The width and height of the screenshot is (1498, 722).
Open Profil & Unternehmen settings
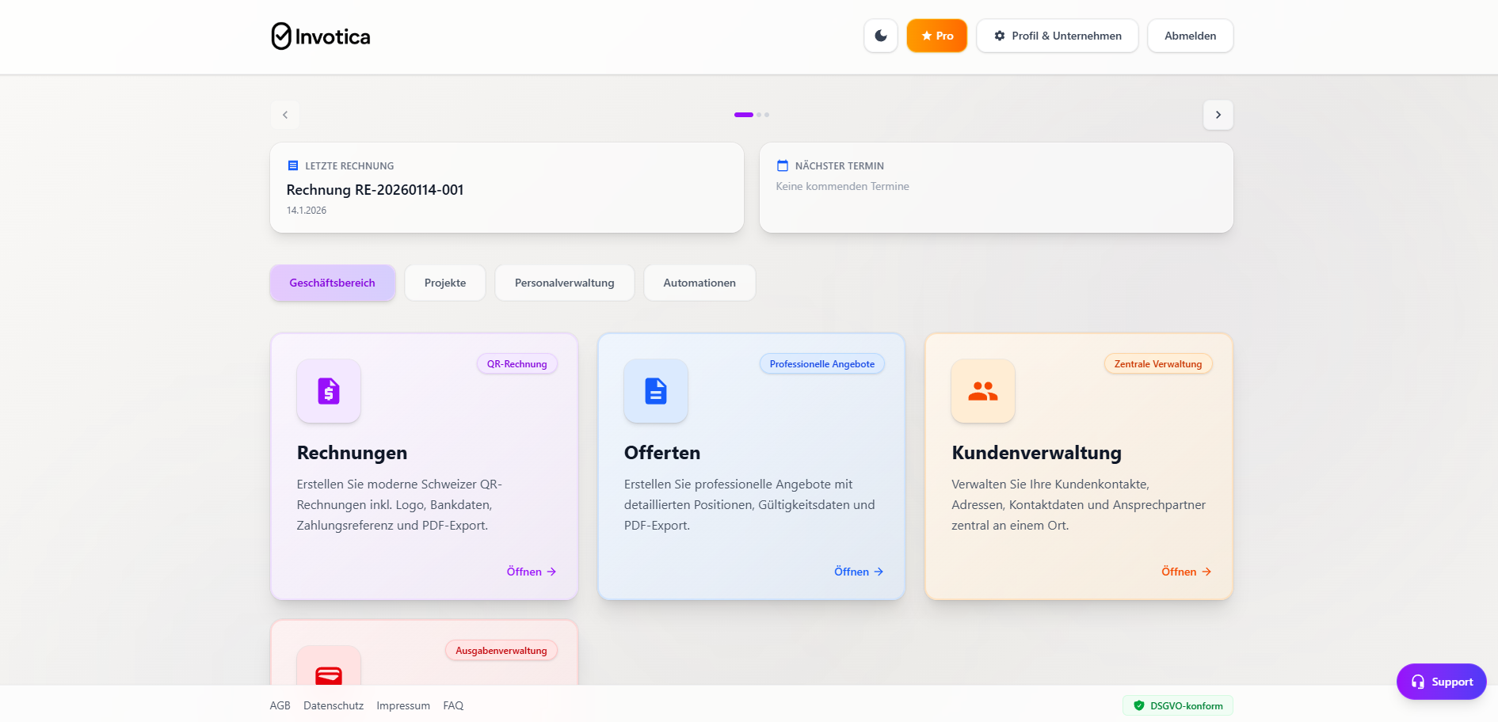point(1057,36)
